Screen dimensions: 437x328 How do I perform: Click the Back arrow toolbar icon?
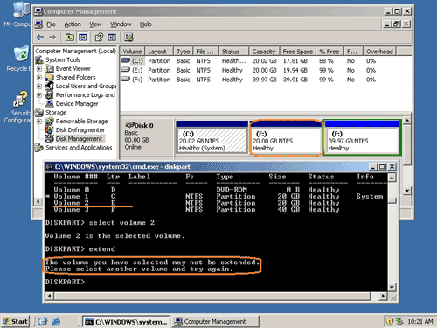40,38
